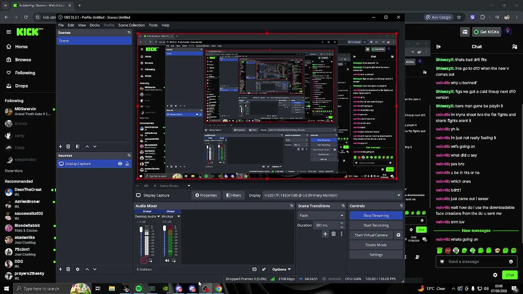Open emoji picker in chat message box
Image resolution: width=523 pixels, height=294 pixels.
tap(511, 262)
